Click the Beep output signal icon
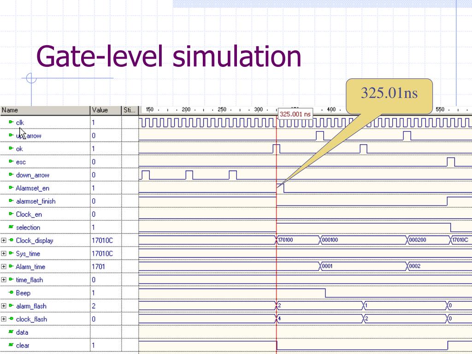Viewport: 472px width, 354px height. 11,292
